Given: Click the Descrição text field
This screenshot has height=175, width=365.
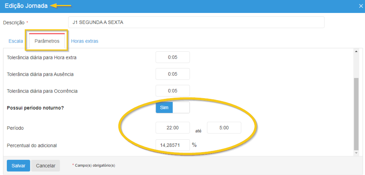Looking at the screenshot, I should pos(196,22).
